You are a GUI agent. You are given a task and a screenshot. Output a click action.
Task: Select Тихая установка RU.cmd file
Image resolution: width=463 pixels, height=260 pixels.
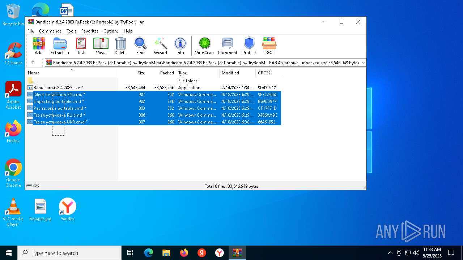pos(154,115)
